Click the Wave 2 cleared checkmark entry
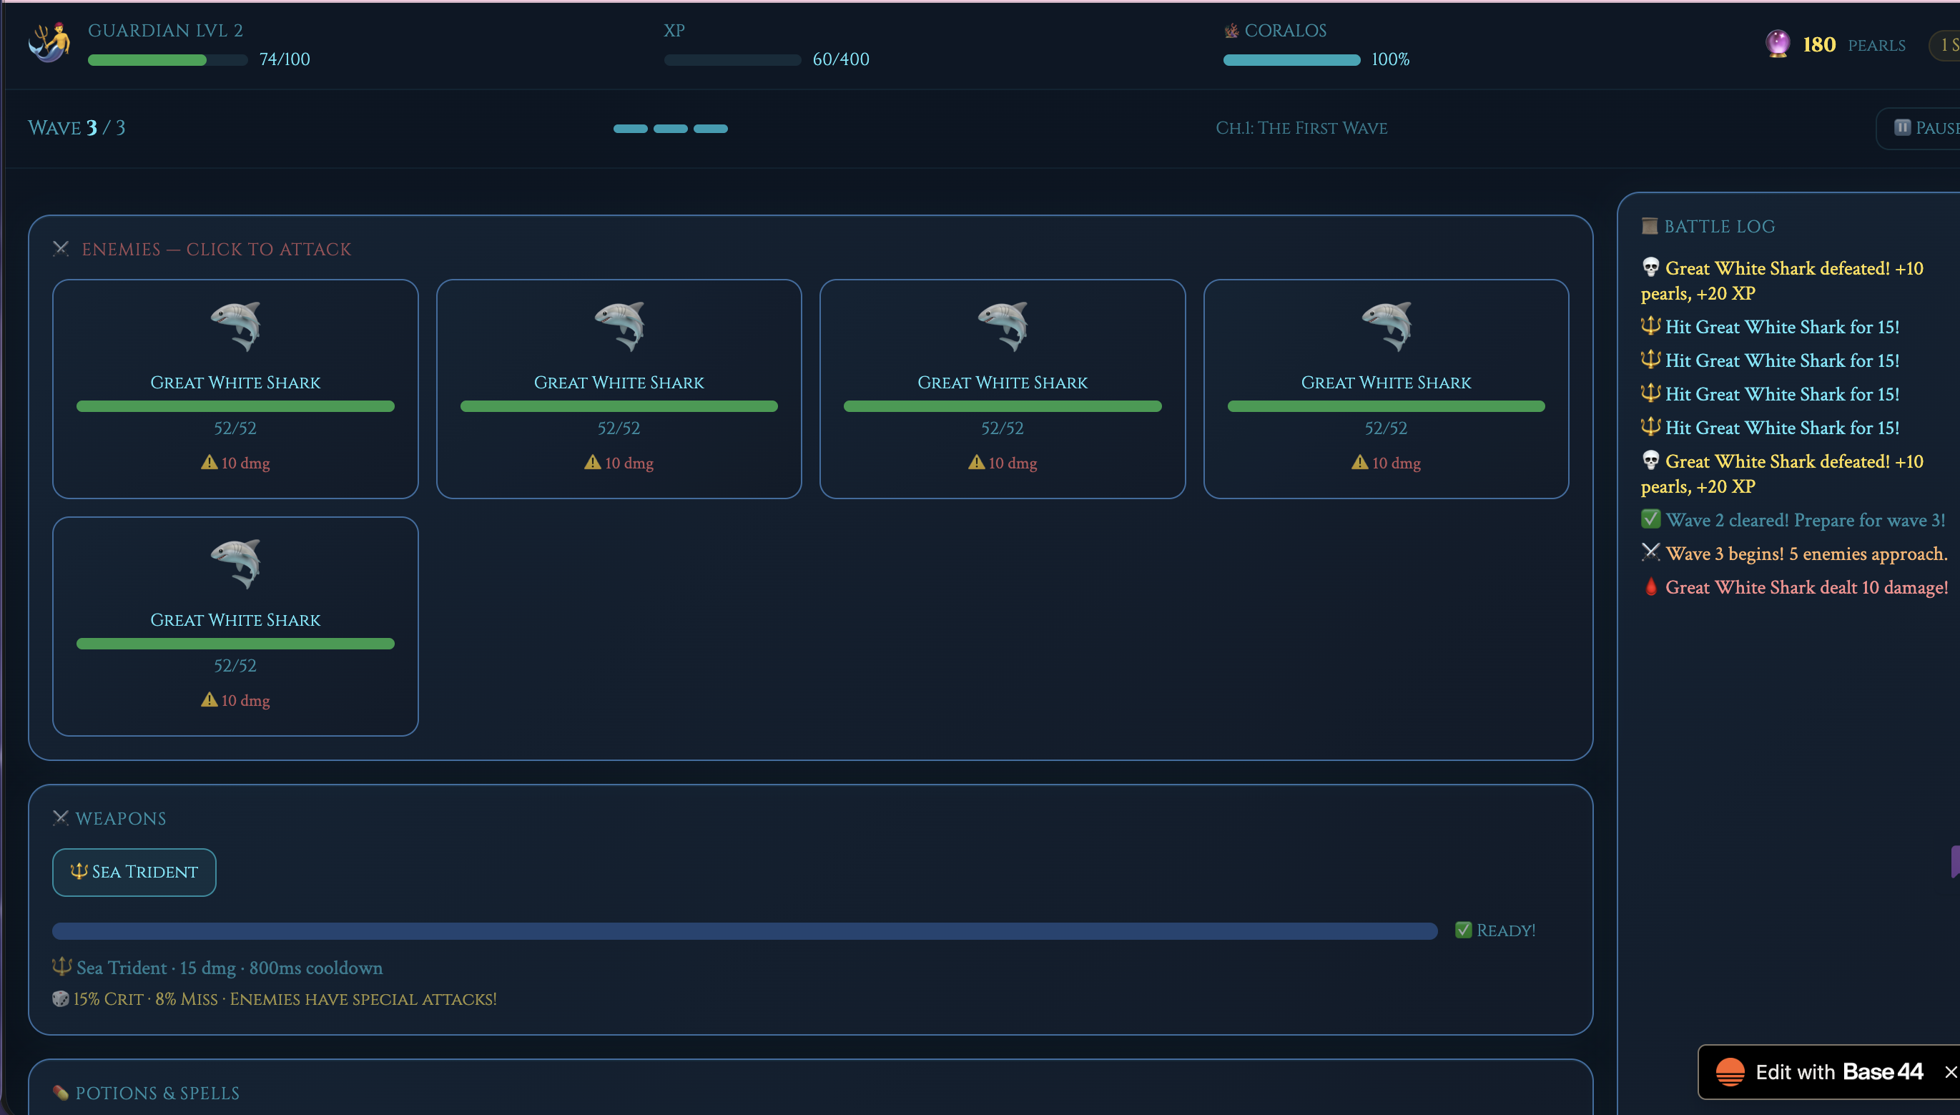Image resolution: width=1960 pixels, height=1115 pixels. [1650, 519]
